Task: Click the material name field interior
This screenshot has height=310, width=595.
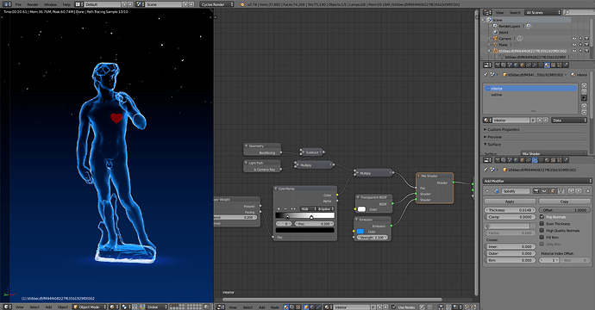Action: [511, 121]
